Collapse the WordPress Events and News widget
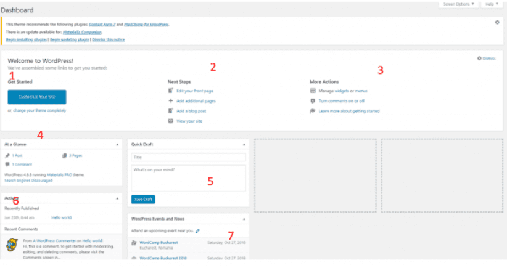The width and height of the screenshot is (507, 268). [x=244, y=219]
